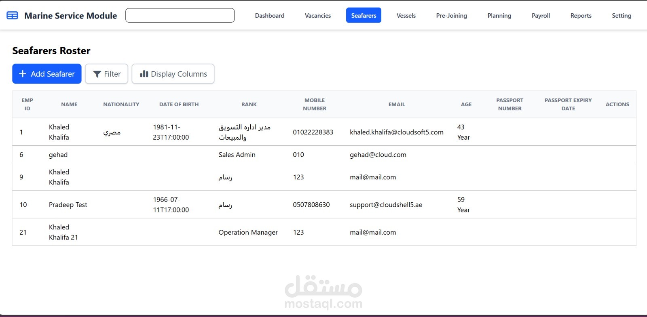Click the 59 Year age cell
Screen dimensions: 647x317
coord(463,205)
